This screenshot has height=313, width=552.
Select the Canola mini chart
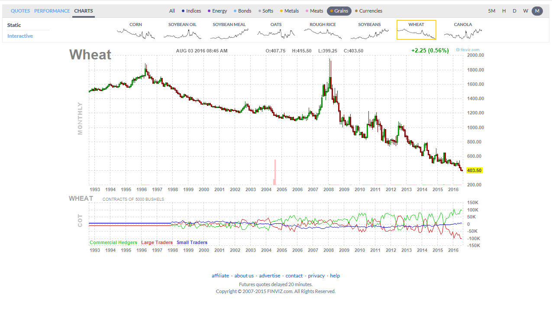pos(463,30)
